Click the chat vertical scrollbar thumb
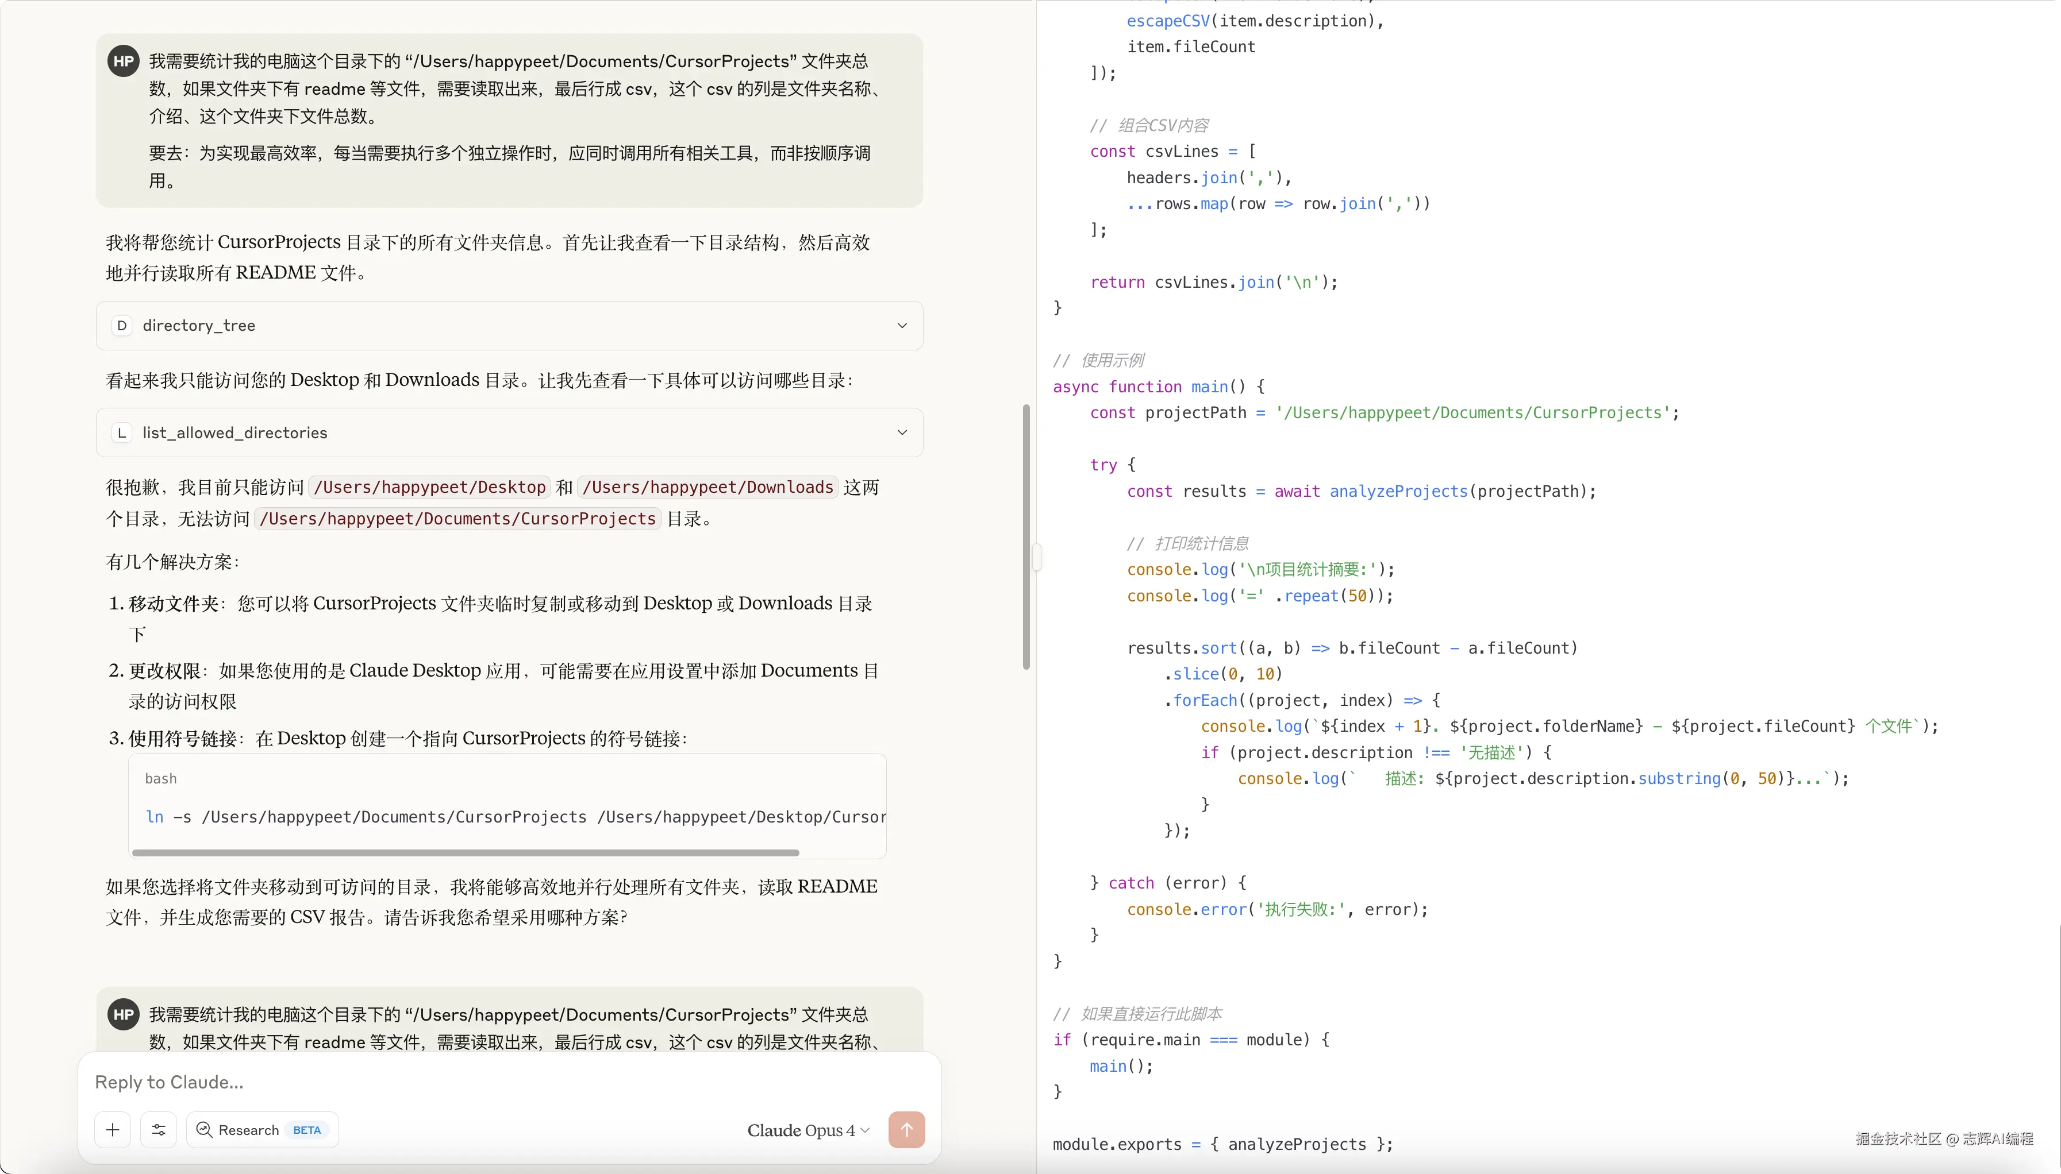The image size is (2061, 1174). 1026,536
